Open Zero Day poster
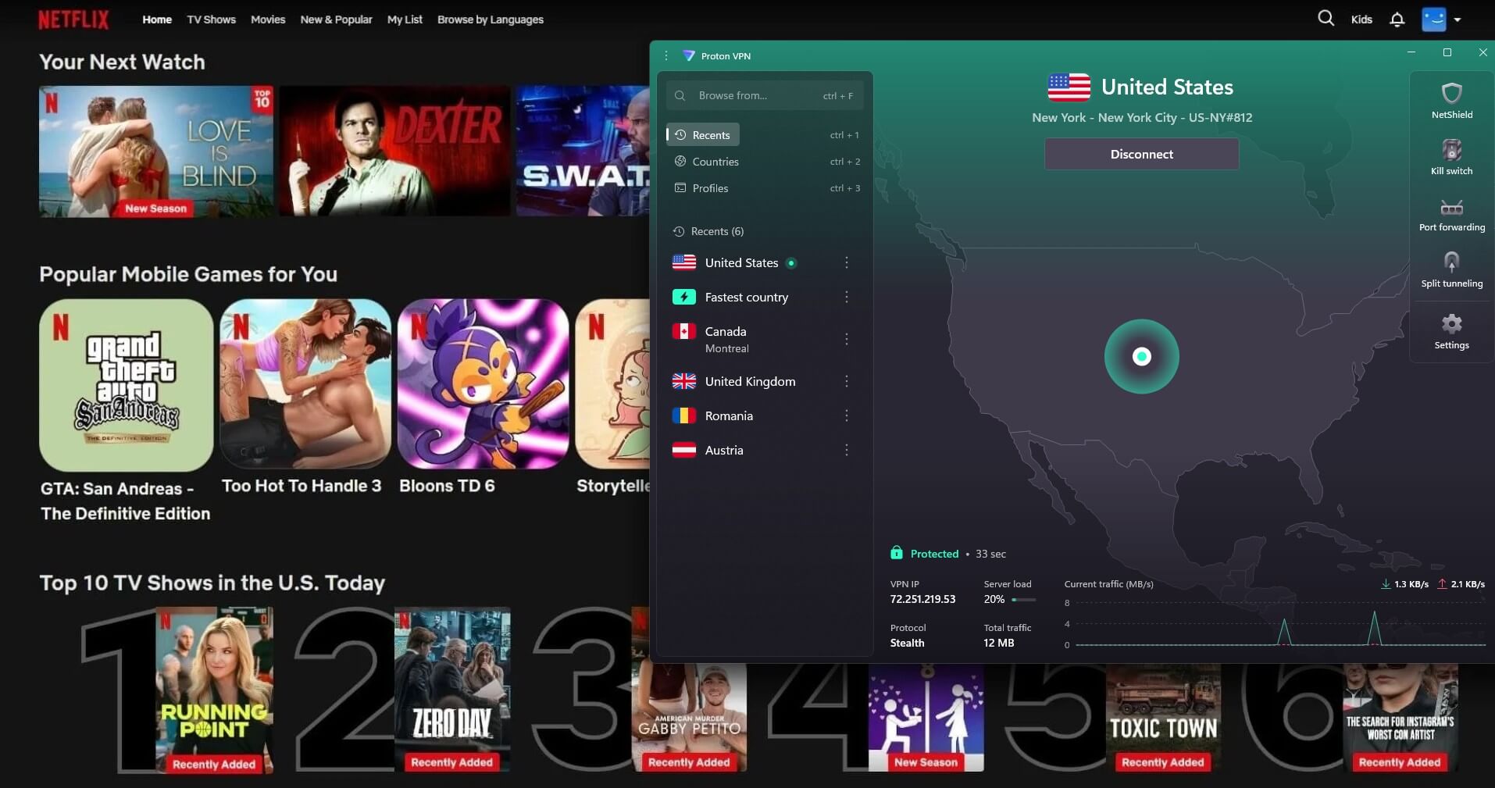 (452, 690)
